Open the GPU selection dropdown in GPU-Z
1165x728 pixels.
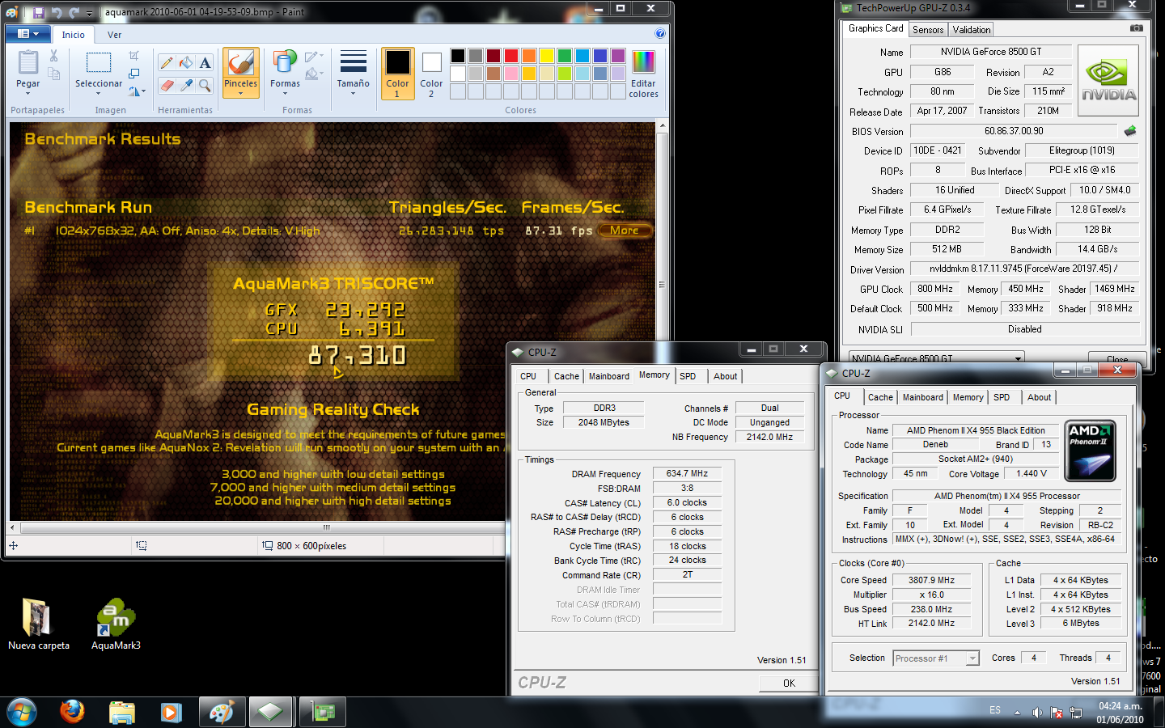1018,358
